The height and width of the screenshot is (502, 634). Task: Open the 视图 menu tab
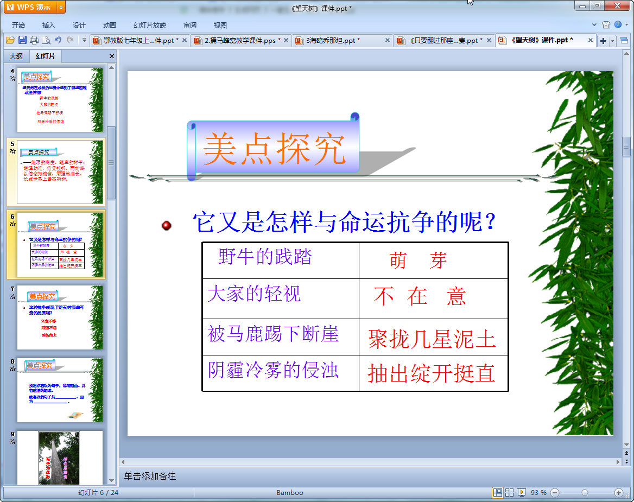pyautogui.click(x=220, y=25)
